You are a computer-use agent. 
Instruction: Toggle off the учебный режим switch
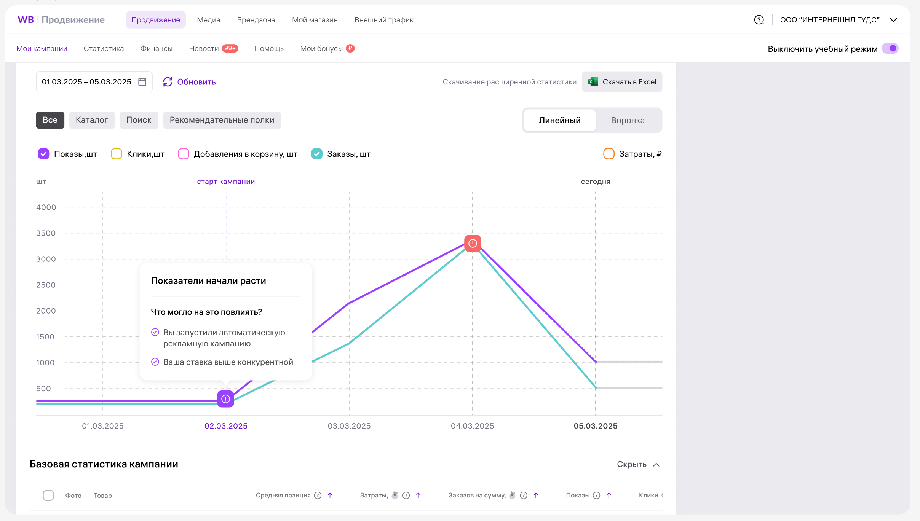point(890,48)
